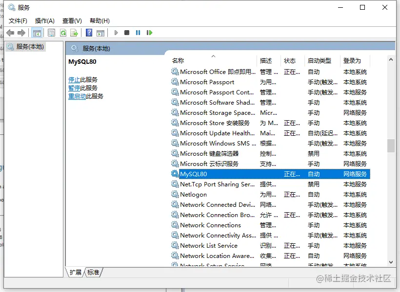The image size is (400, 292).
Task: Click 自动(延迟 startup type of Microsoft Update Health
Action: (322, 133)
